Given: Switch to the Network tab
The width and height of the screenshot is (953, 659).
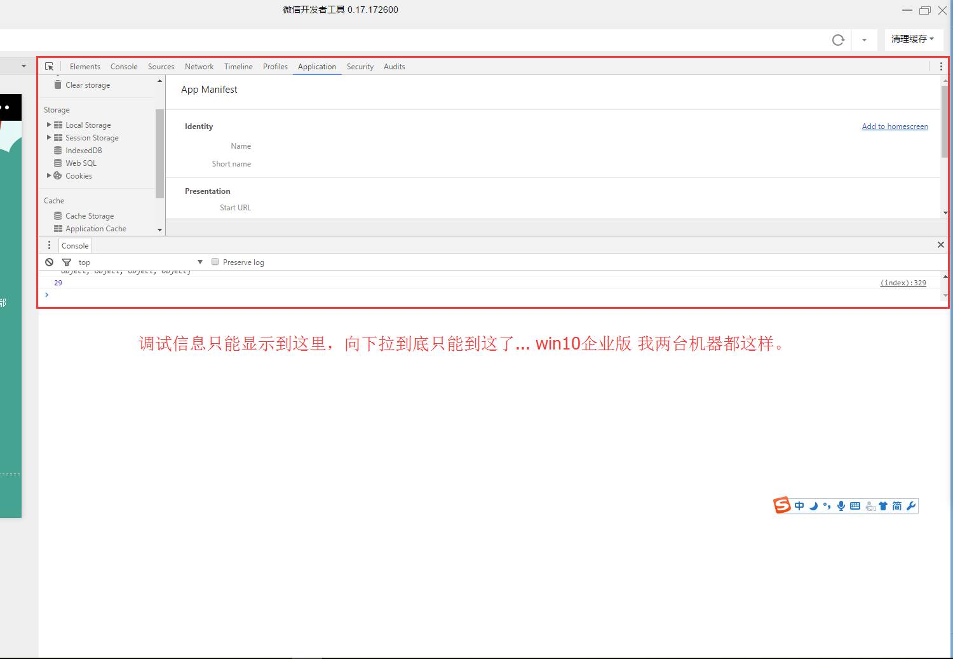Looking at the screenshot, I should [199, 66].
